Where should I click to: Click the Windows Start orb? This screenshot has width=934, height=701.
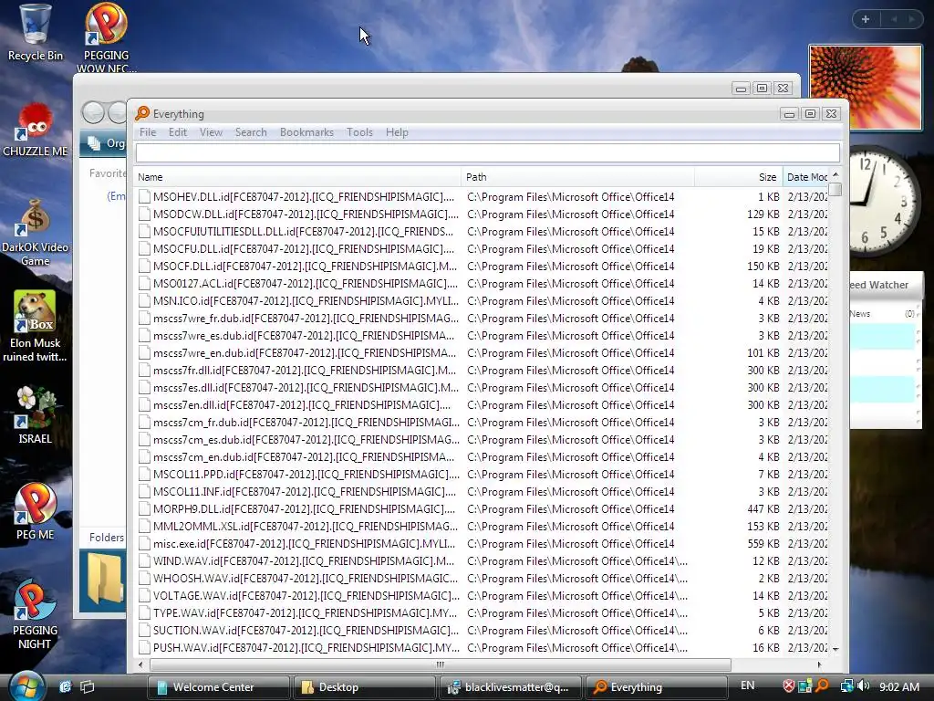[25, 686]
